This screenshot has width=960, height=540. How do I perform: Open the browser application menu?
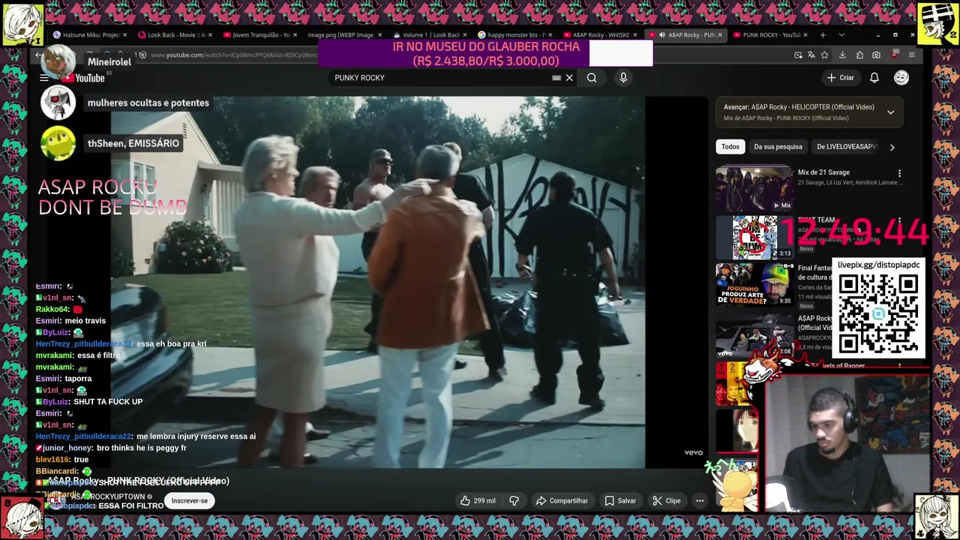(x=911, y=55)
